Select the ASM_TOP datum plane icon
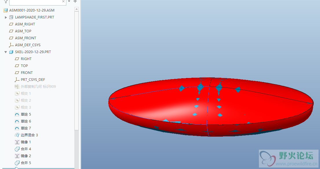Image resolution: width=320 pixels, height=169 pixels. [11, 31]
